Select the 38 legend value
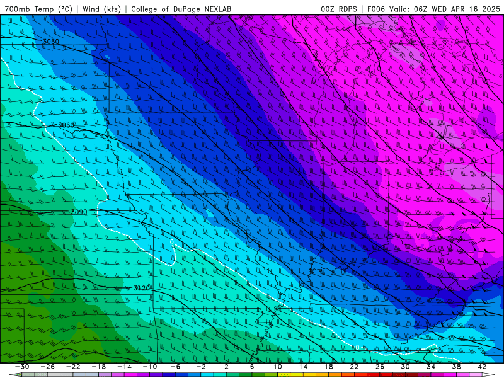 point(456,367)
